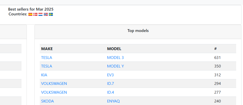This screenshot has width=243, height=105.
Task: Open the EV3 model link
Action: [x=111, y=75]
